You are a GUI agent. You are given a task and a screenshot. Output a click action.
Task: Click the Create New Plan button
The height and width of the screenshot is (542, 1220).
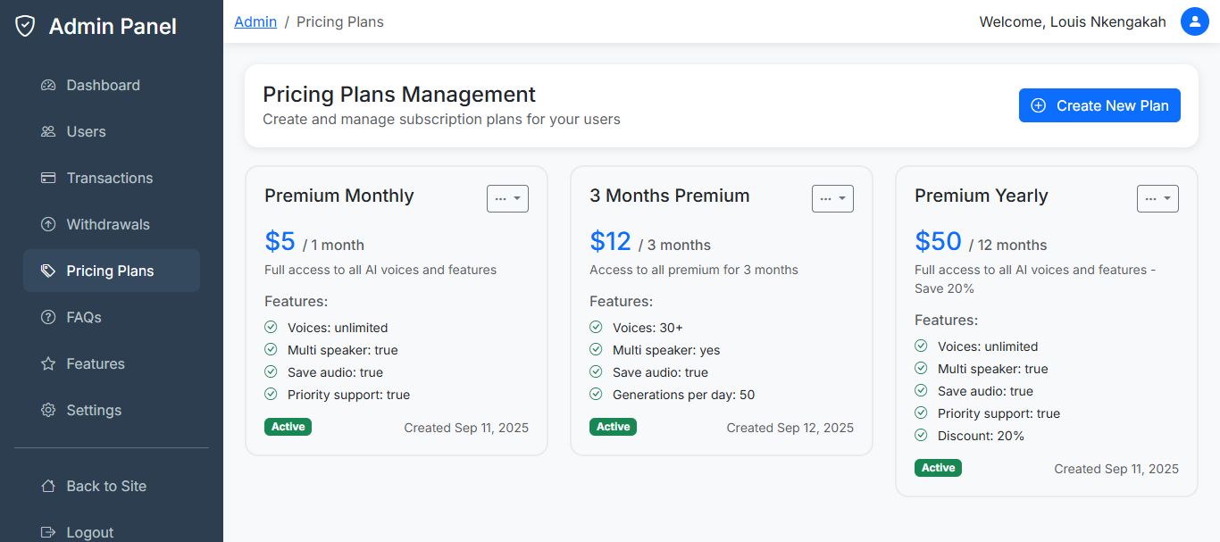1099,105
